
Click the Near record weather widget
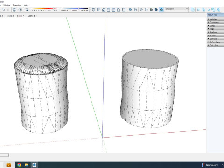pyautogui.click(x=210, y=165)
